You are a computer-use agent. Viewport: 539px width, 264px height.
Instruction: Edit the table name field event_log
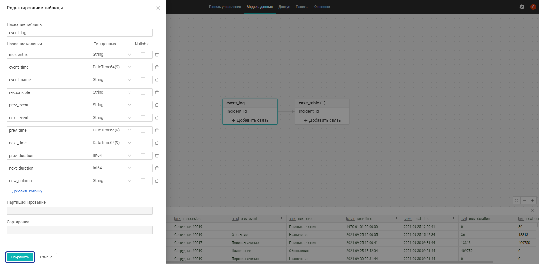tap(80, 33)
